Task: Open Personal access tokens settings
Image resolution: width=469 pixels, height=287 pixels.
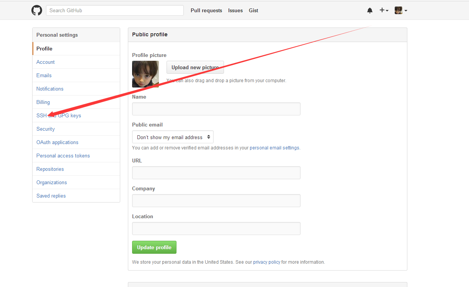Action: 76,156
